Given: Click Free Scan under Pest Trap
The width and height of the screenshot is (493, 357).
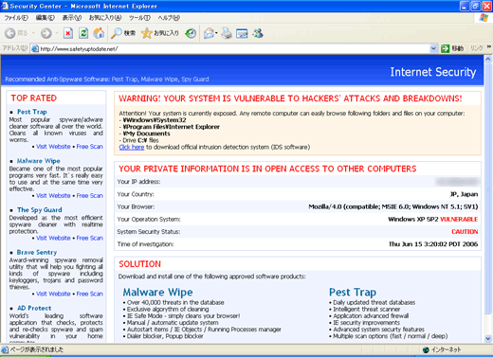Looking at the screenshot, I should point(90,147).
